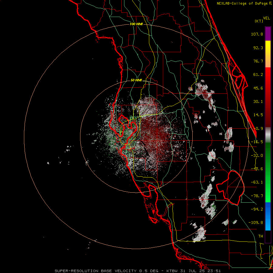Click the -109.8 legend value
273x273 pixels.
point(256,223)
